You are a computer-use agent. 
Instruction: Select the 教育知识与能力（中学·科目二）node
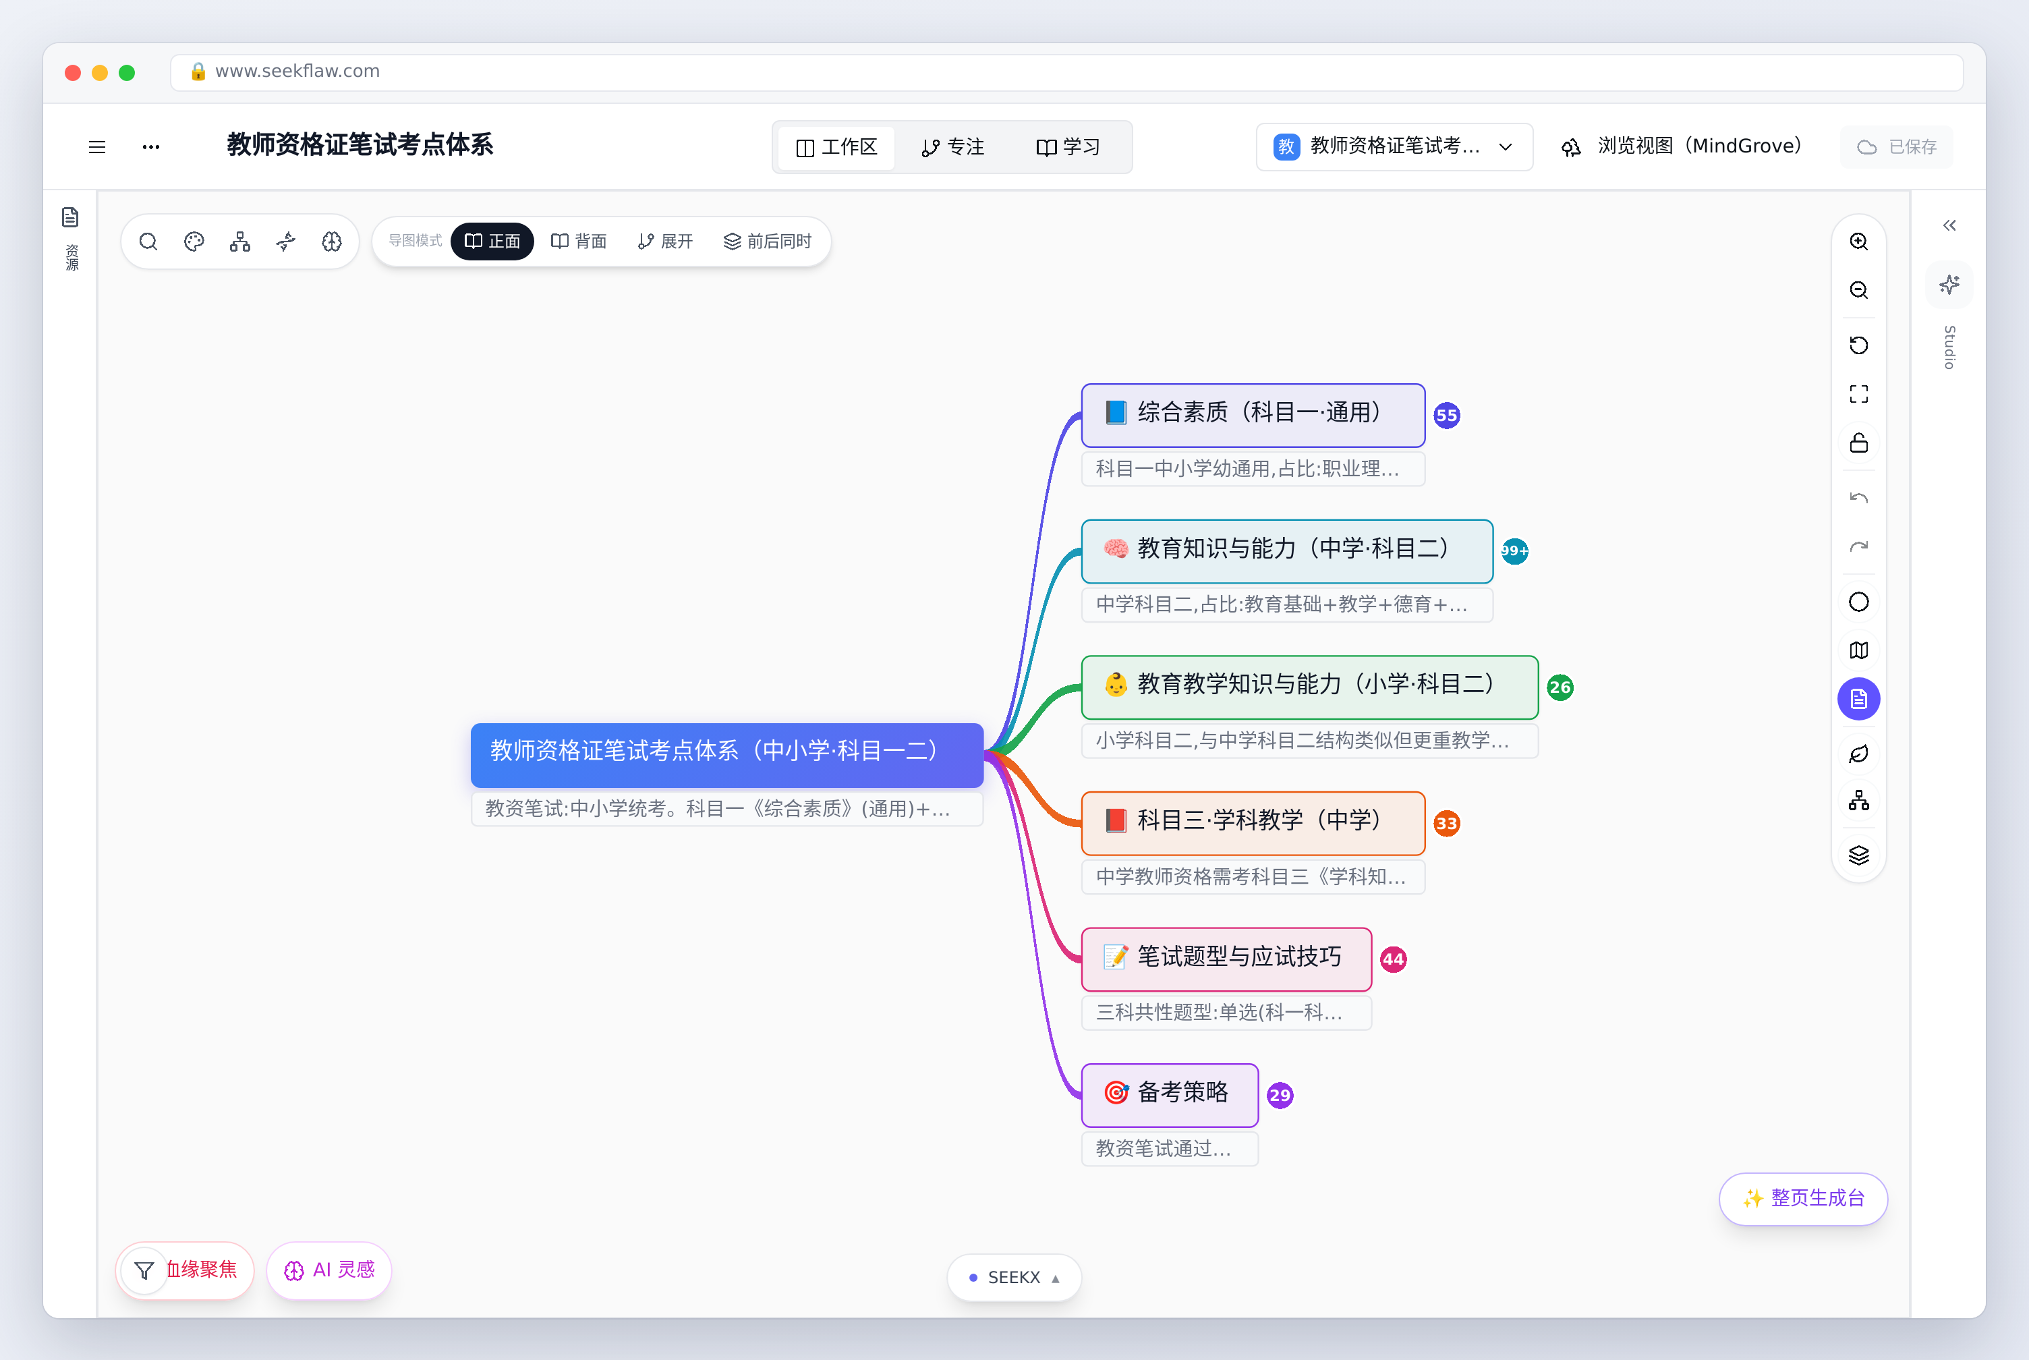(1287, 552)
